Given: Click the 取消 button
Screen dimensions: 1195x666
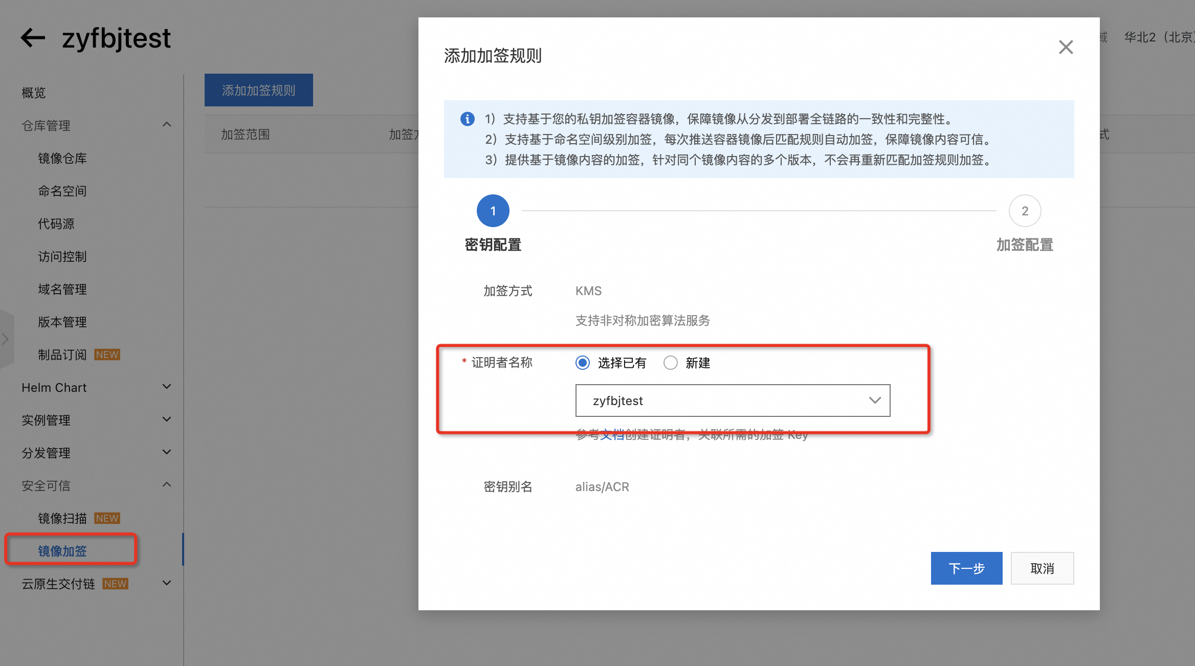Looking at the screenshot, I should click(1042, 568).
